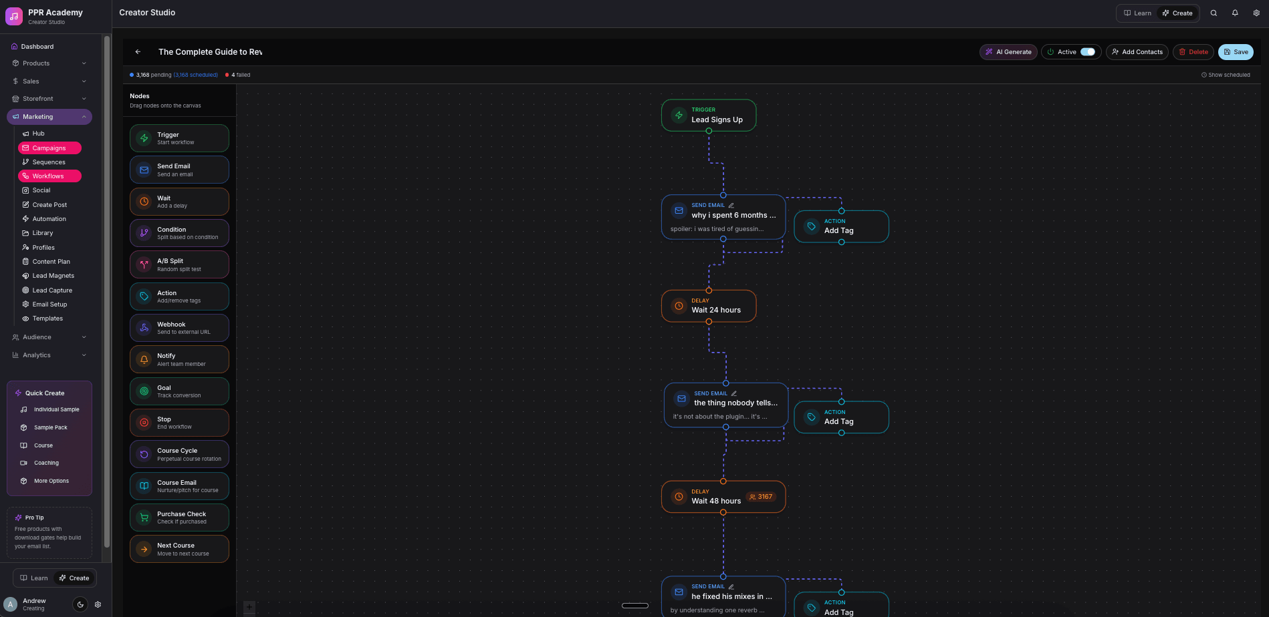Open Sequences under Marketing

[48, 162]
